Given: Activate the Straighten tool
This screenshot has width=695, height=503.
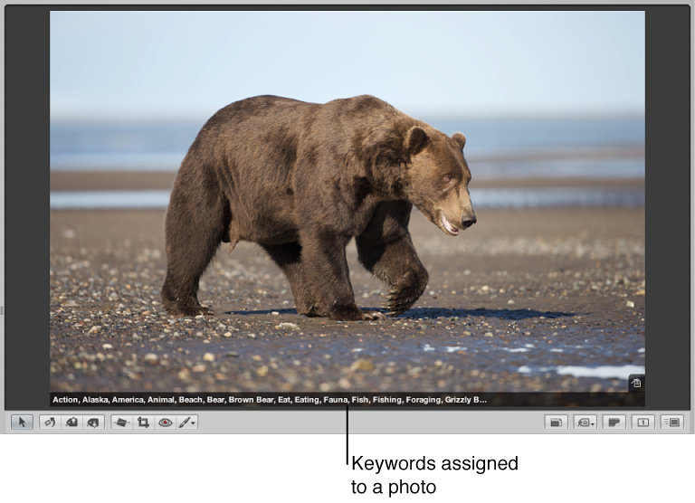Looking at the screenshot, I should click(x=121, y=422).
